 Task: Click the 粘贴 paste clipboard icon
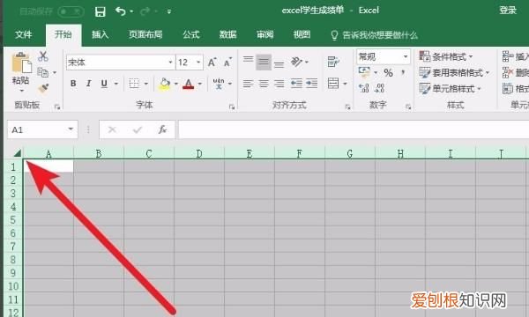point(21,63)
